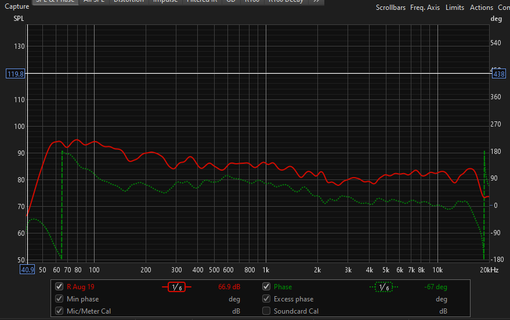Open the Freq. Axis settings

(x=425, y=8)
